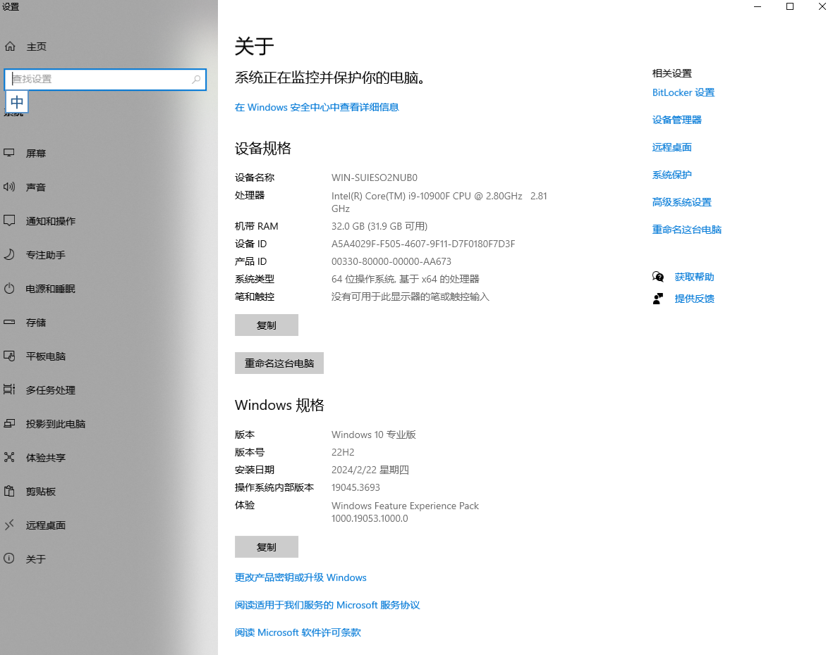Click the 提供反馈 person icon
The image size is (833, 655).
point(658,299)
